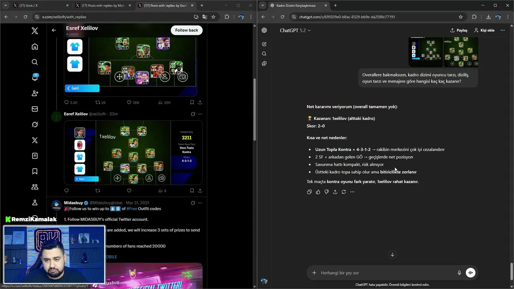
Task: Open three-dot menu in ChatGPT header
Action: pyautogui.click(x=503, y=30)
